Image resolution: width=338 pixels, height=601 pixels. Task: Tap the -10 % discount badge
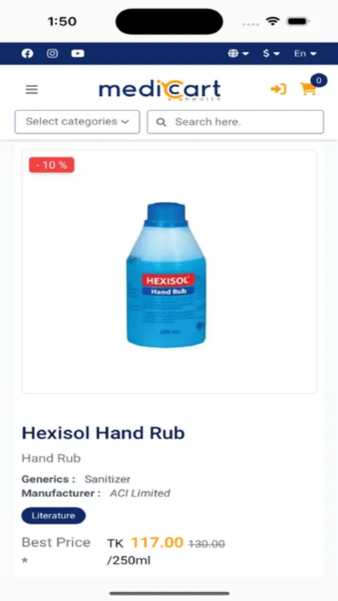52,165
